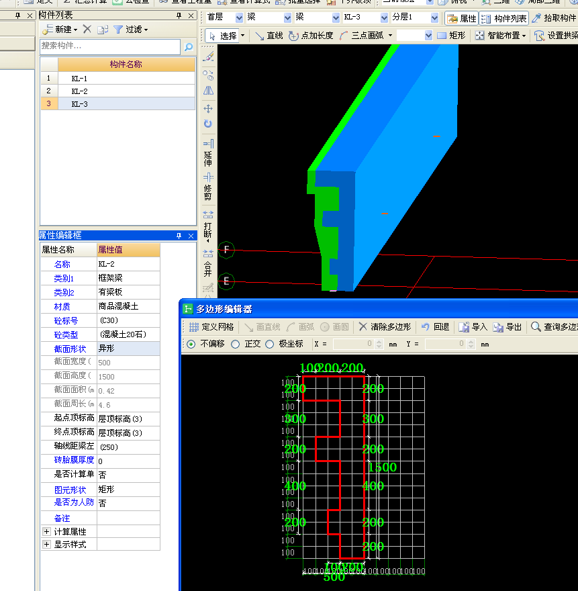Select the 不偏移 radio option
This screenshot has height=591, width=578.
point(191,344)
